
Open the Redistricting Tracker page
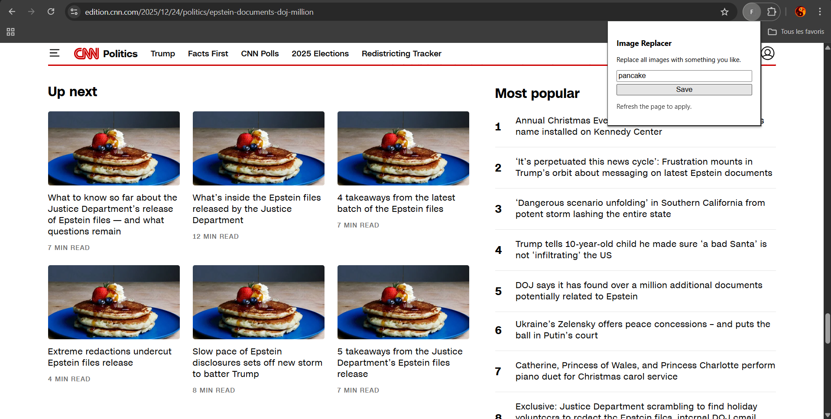[401, 53]
